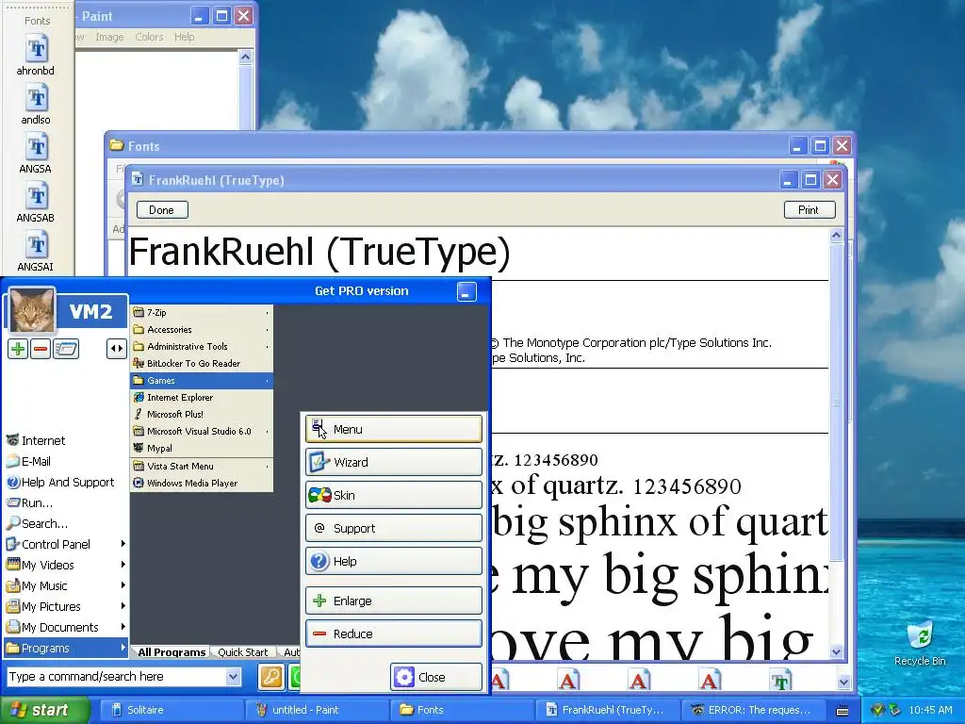Click the font viewer scroll down arrow
This screenshot has height=724, width=965.
(836, 652)
